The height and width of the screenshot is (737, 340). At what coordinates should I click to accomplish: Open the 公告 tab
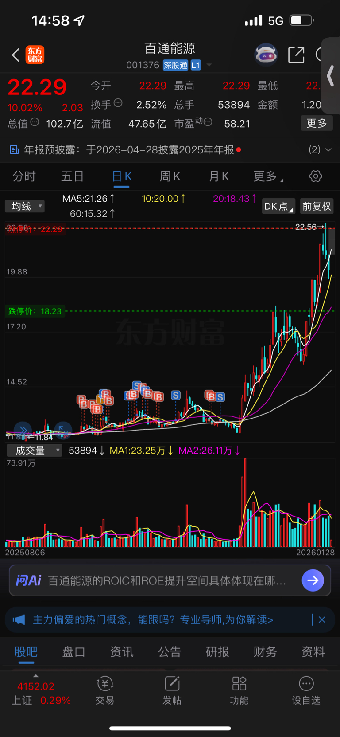click(x=170, y=652)
